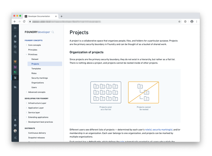212x156 pixels.
Task: Reload the page with the refresh icon
Action: (x=24, y=22)
